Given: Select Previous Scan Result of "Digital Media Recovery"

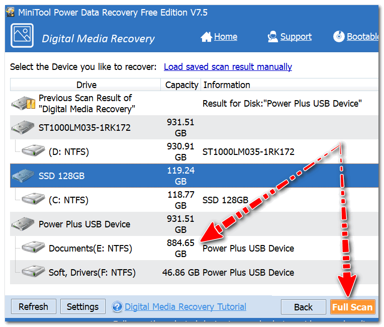Looking at the screenshot, I should [86, 104].
